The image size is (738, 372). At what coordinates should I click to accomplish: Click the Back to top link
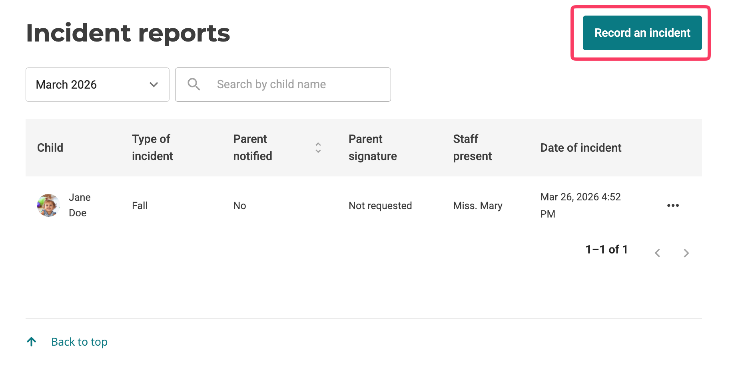[79, 342]
